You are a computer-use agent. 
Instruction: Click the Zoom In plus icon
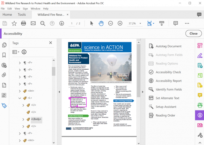pos(120,23)
